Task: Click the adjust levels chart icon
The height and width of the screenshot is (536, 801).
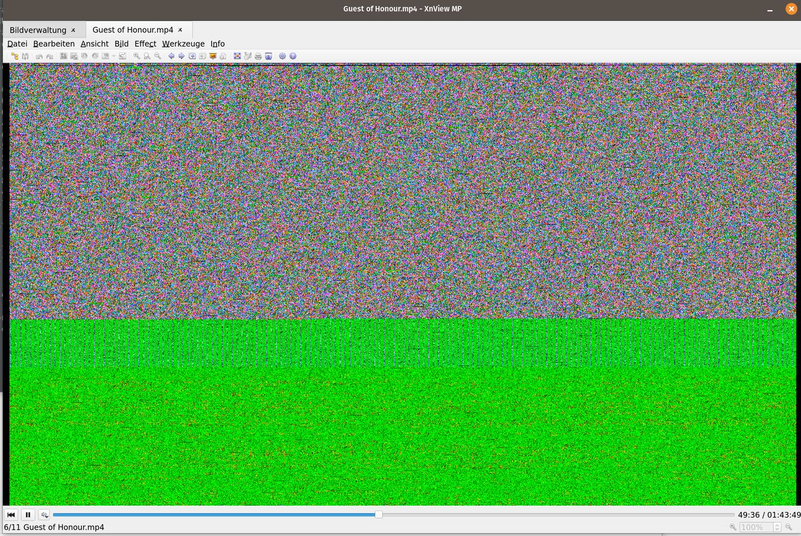Action: 122,56
